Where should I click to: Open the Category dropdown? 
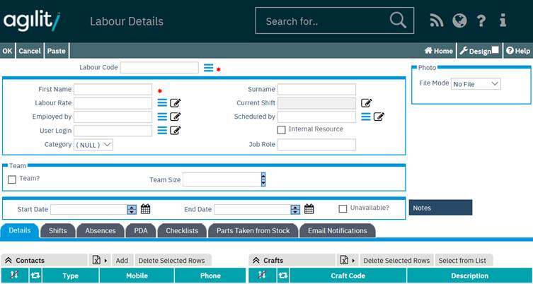[93, 144]
